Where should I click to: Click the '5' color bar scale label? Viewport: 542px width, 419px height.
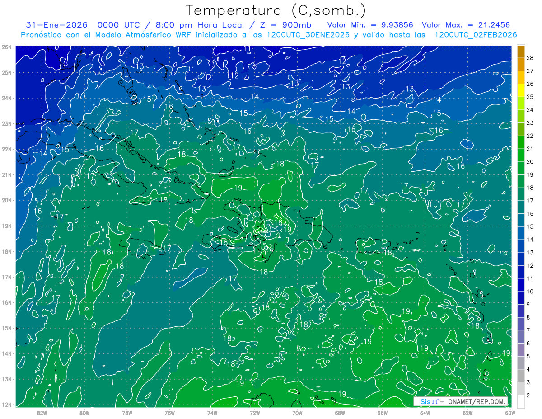[528, 356]
